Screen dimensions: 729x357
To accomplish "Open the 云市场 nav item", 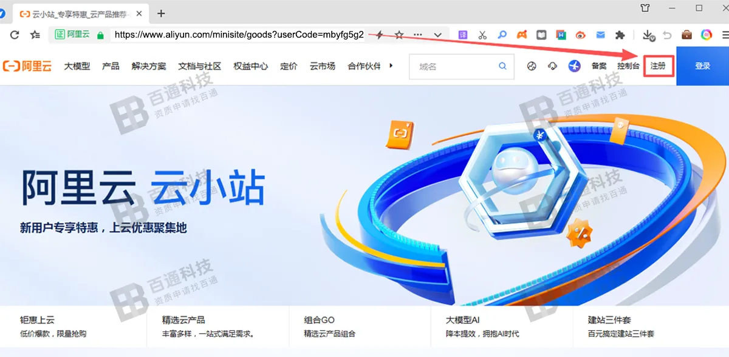I will [x=323, y=66].
